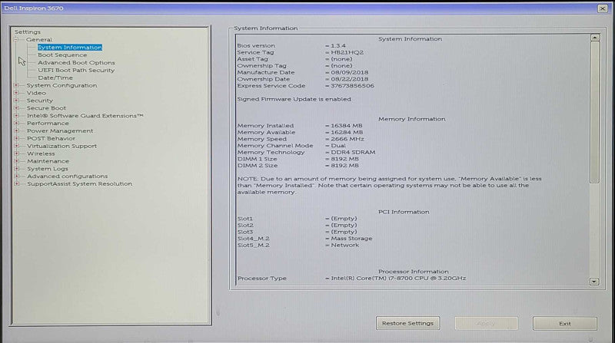
Task: Select System Logs category
Action: click(x=48, y=169)
